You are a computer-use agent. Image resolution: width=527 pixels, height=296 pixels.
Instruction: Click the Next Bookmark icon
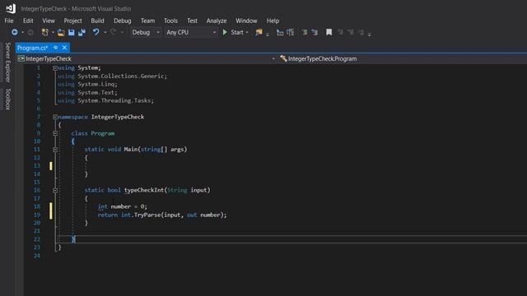pos(351,32)
